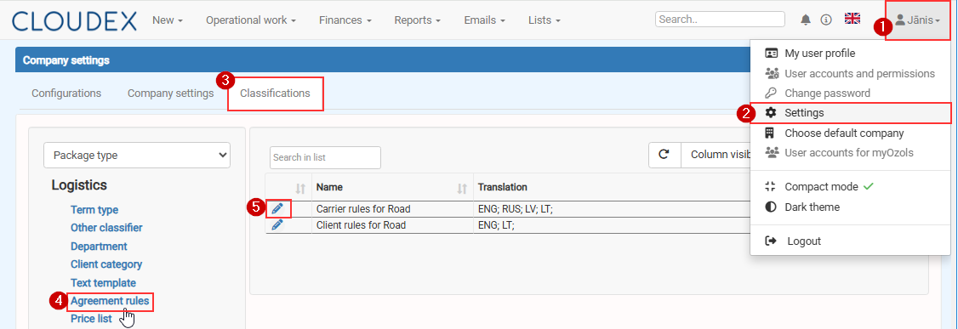
Task: Sort by the Name column arrows
Action: point(463,189)
